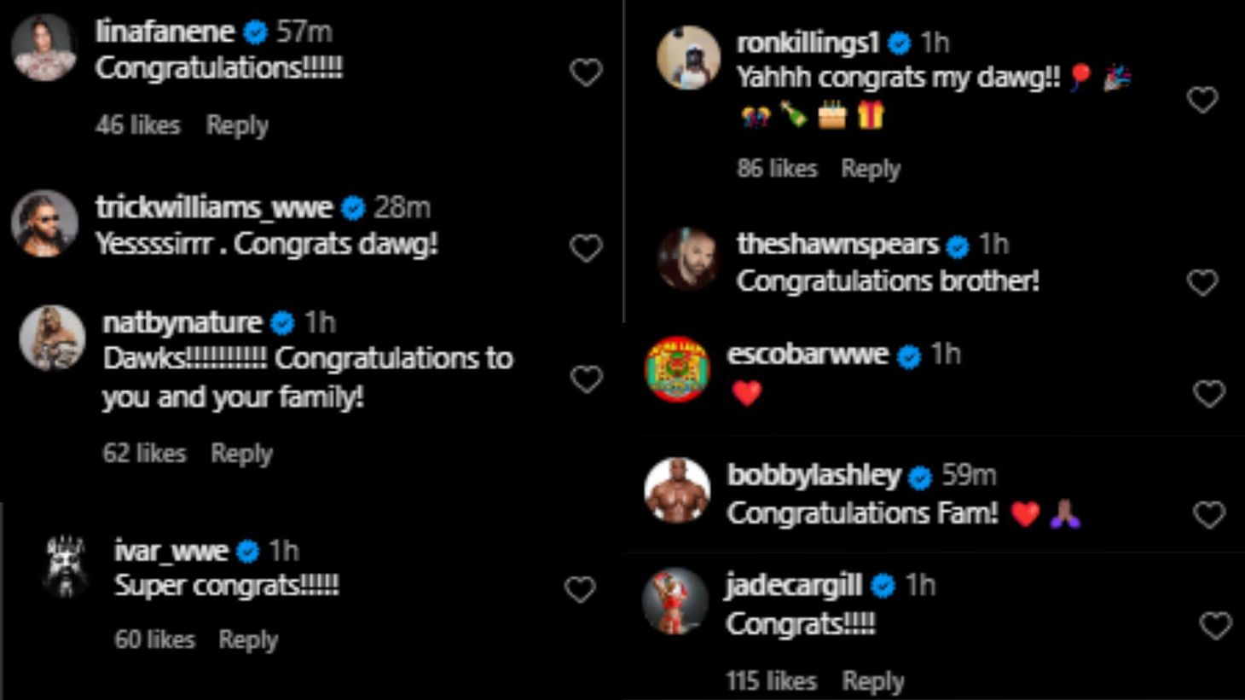Open theshawnspears' profile picture
The height and width of the screenshot is (700, 1245).
pyautogui.click(x=687, y=259)
